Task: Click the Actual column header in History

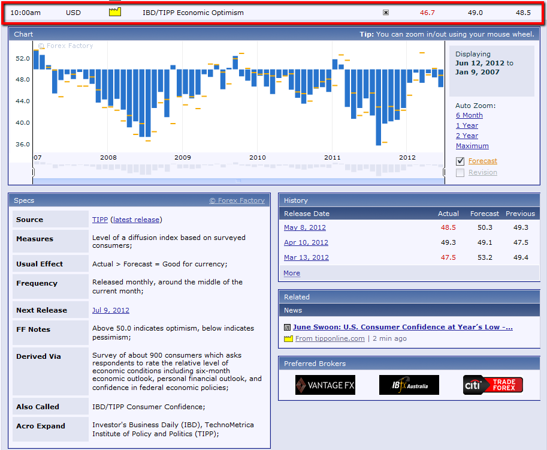Action: click(448, 214)
